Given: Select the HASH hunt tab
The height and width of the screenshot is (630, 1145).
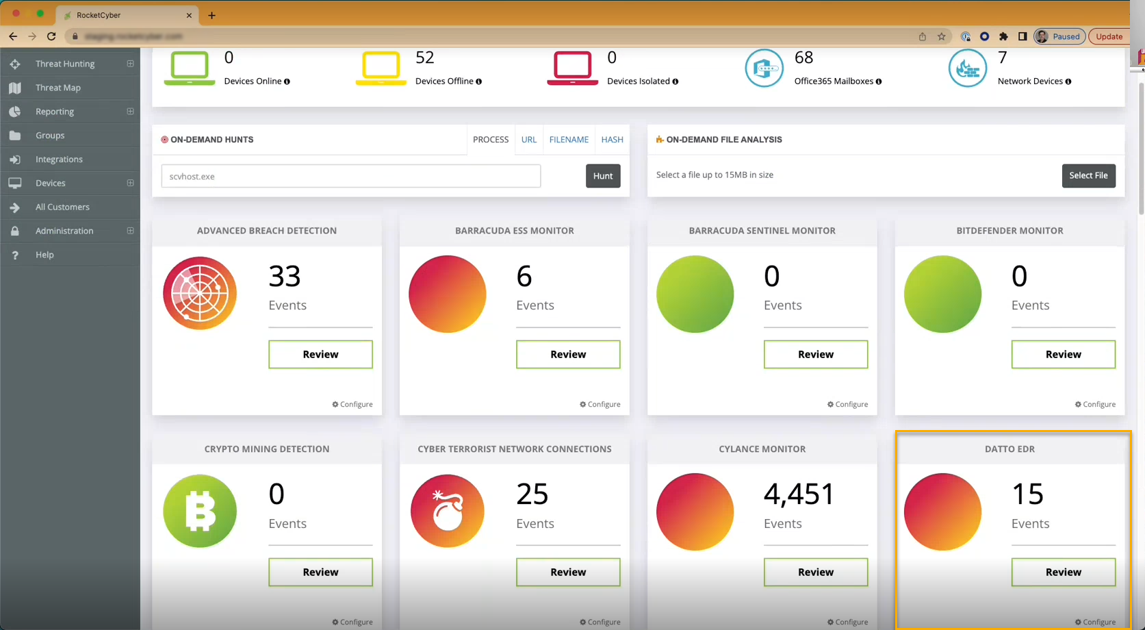Looking at the screenshot, I should 612,140.
